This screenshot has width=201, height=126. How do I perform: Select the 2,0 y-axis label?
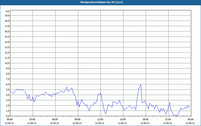[x=8, y=105]
